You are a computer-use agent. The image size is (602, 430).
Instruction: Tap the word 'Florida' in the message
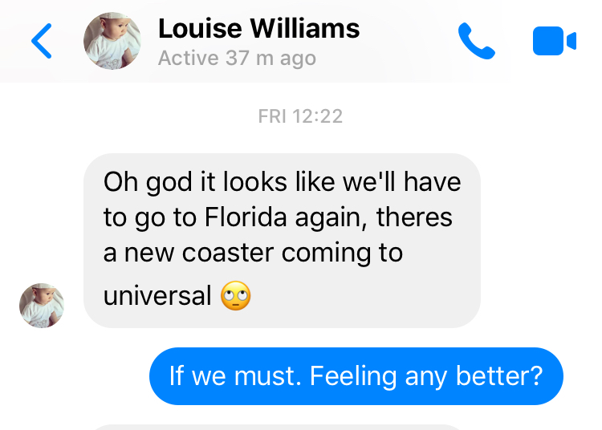pos(246,217)
